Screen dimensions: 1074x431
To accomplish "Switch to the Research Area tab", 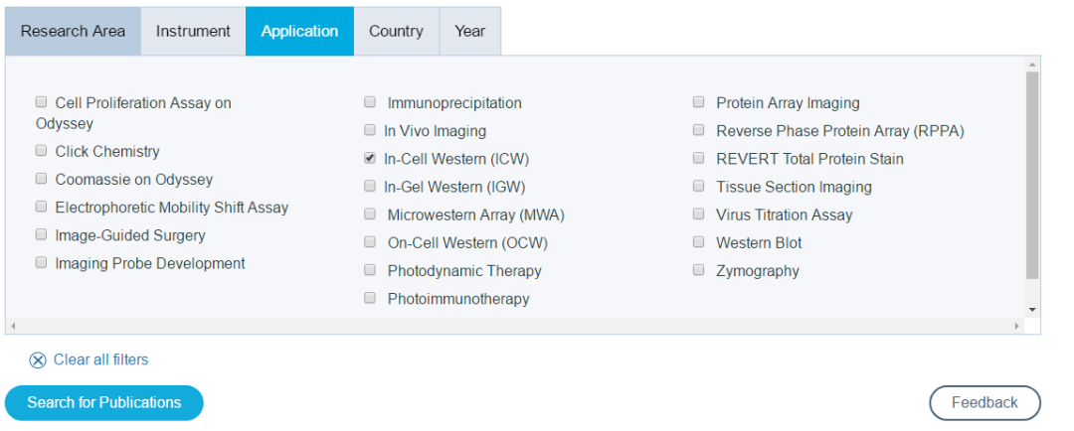I will [73, 31].
